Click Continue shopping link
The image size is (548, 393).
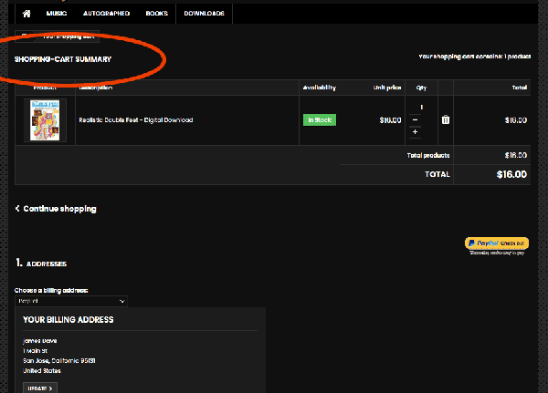(59, 209)
